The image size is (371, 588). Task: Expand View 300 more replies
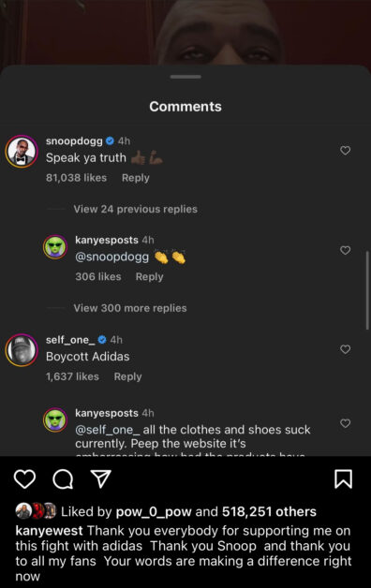tap(130, 308)
